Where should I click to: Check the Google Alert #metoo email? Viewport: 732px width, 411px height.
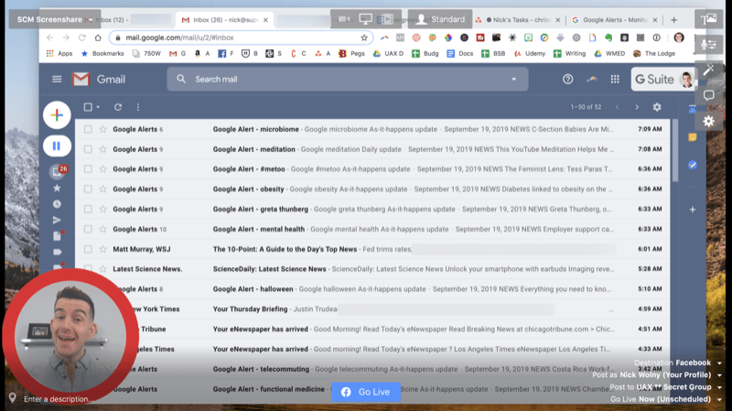click(x=88, y=169)
